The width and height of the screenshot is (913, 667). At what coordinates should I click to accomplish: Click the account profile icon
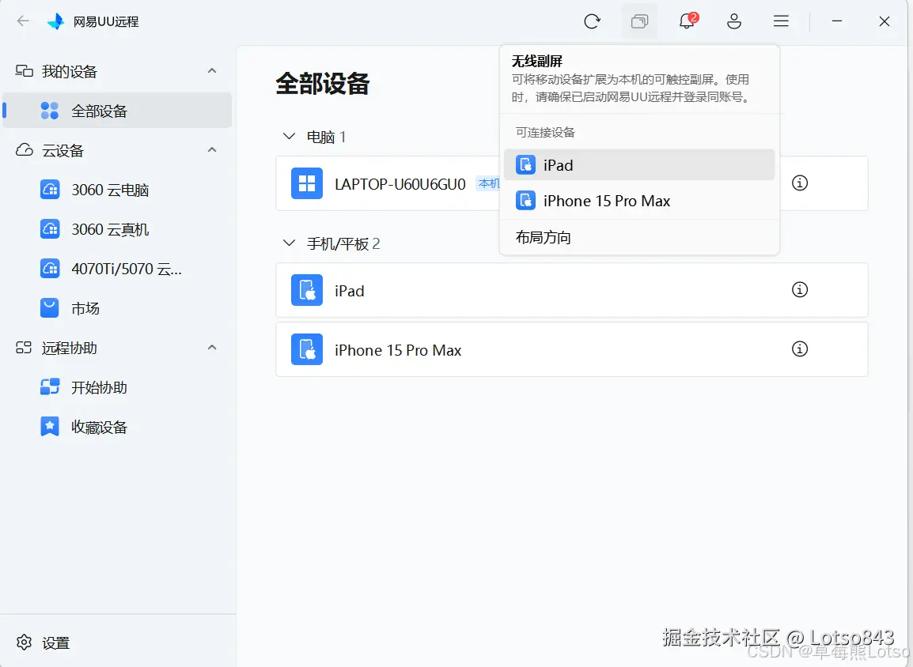(x=733, y=21)
